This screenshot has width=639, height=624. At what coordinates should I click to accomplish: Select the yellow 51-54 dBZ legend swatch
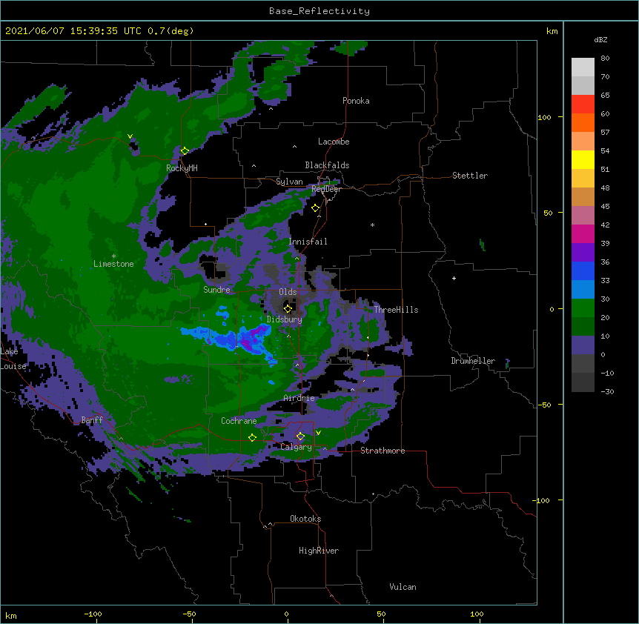click(583, 159)
